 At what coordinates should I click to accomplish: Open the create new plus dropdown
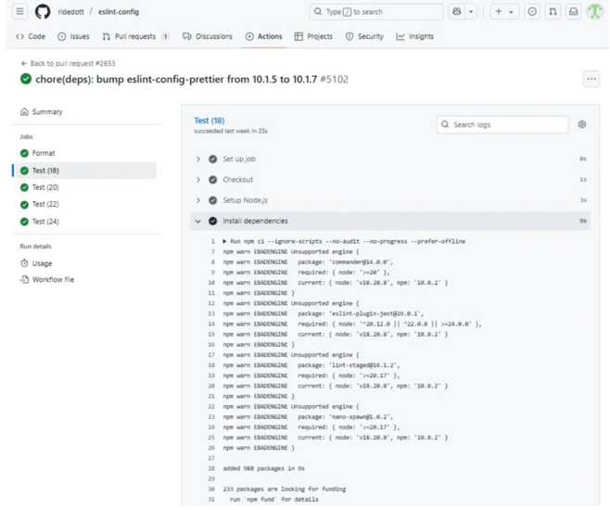pyautogui.click(x=504, y=12)
